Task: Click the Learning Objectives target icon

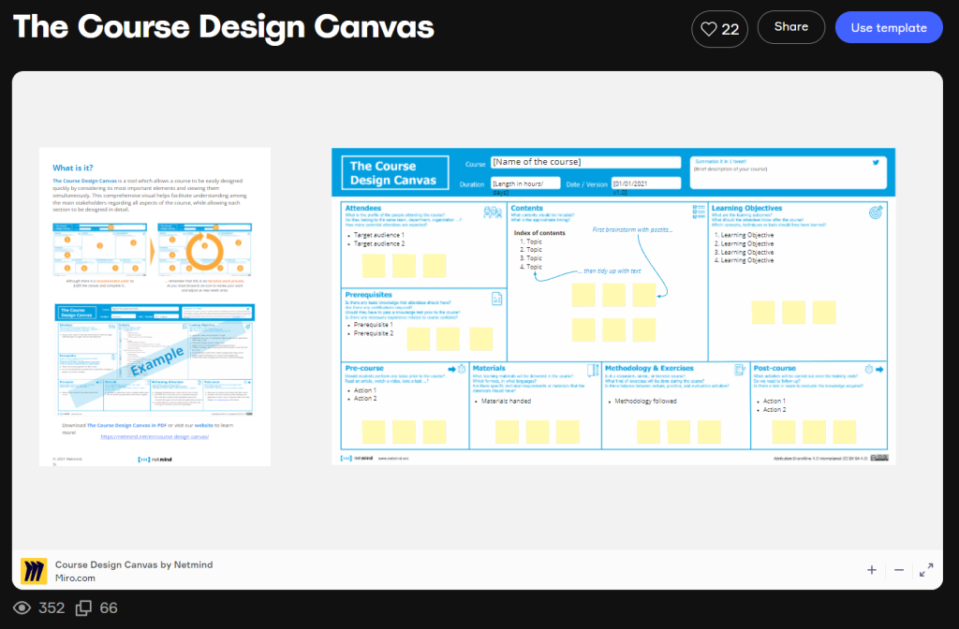Action: (877, 212)
